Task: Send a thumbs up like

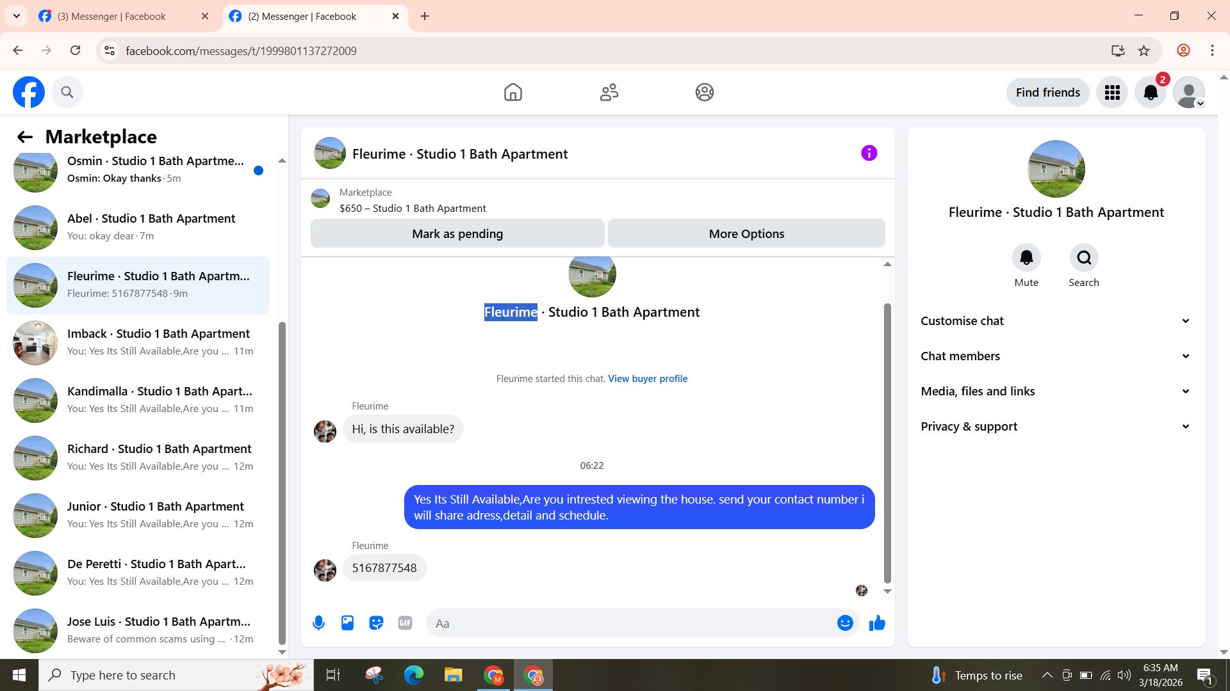Action: [x=877, y=623]
